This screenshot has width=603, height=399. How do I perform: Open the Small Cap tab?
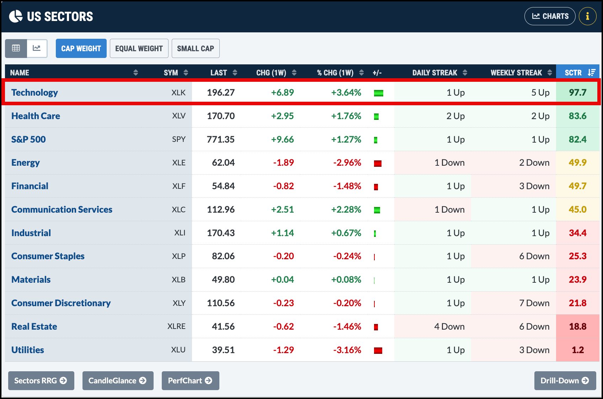pyautogui.click(x=196, y=48)
